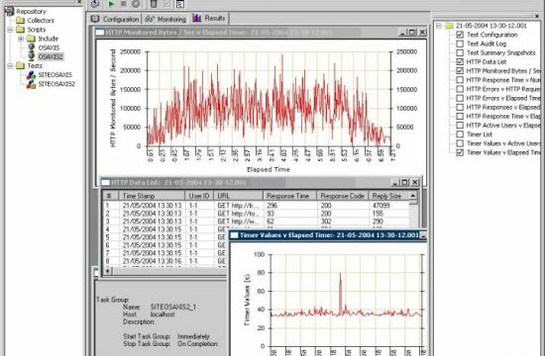Click the # column header in data list
This screenshot has height=356, width=545.
111,196
